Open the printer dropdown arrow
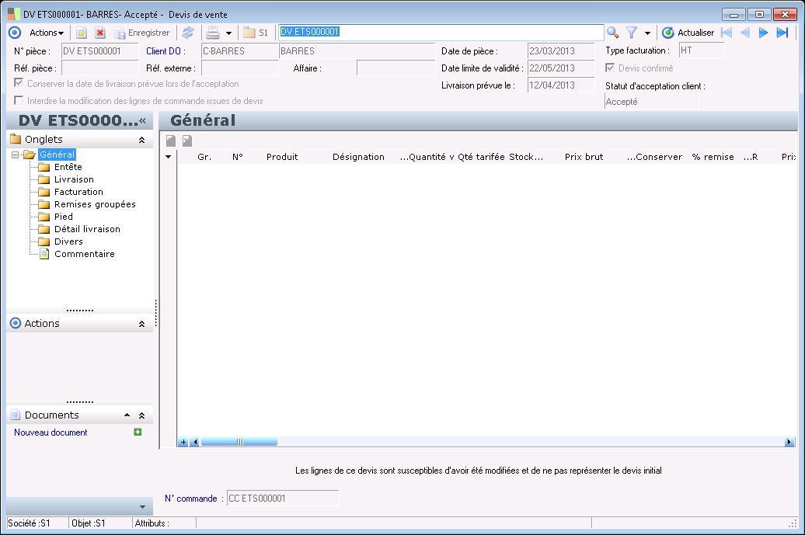Viewport: 805px width, 535px height. click(228, 33)
